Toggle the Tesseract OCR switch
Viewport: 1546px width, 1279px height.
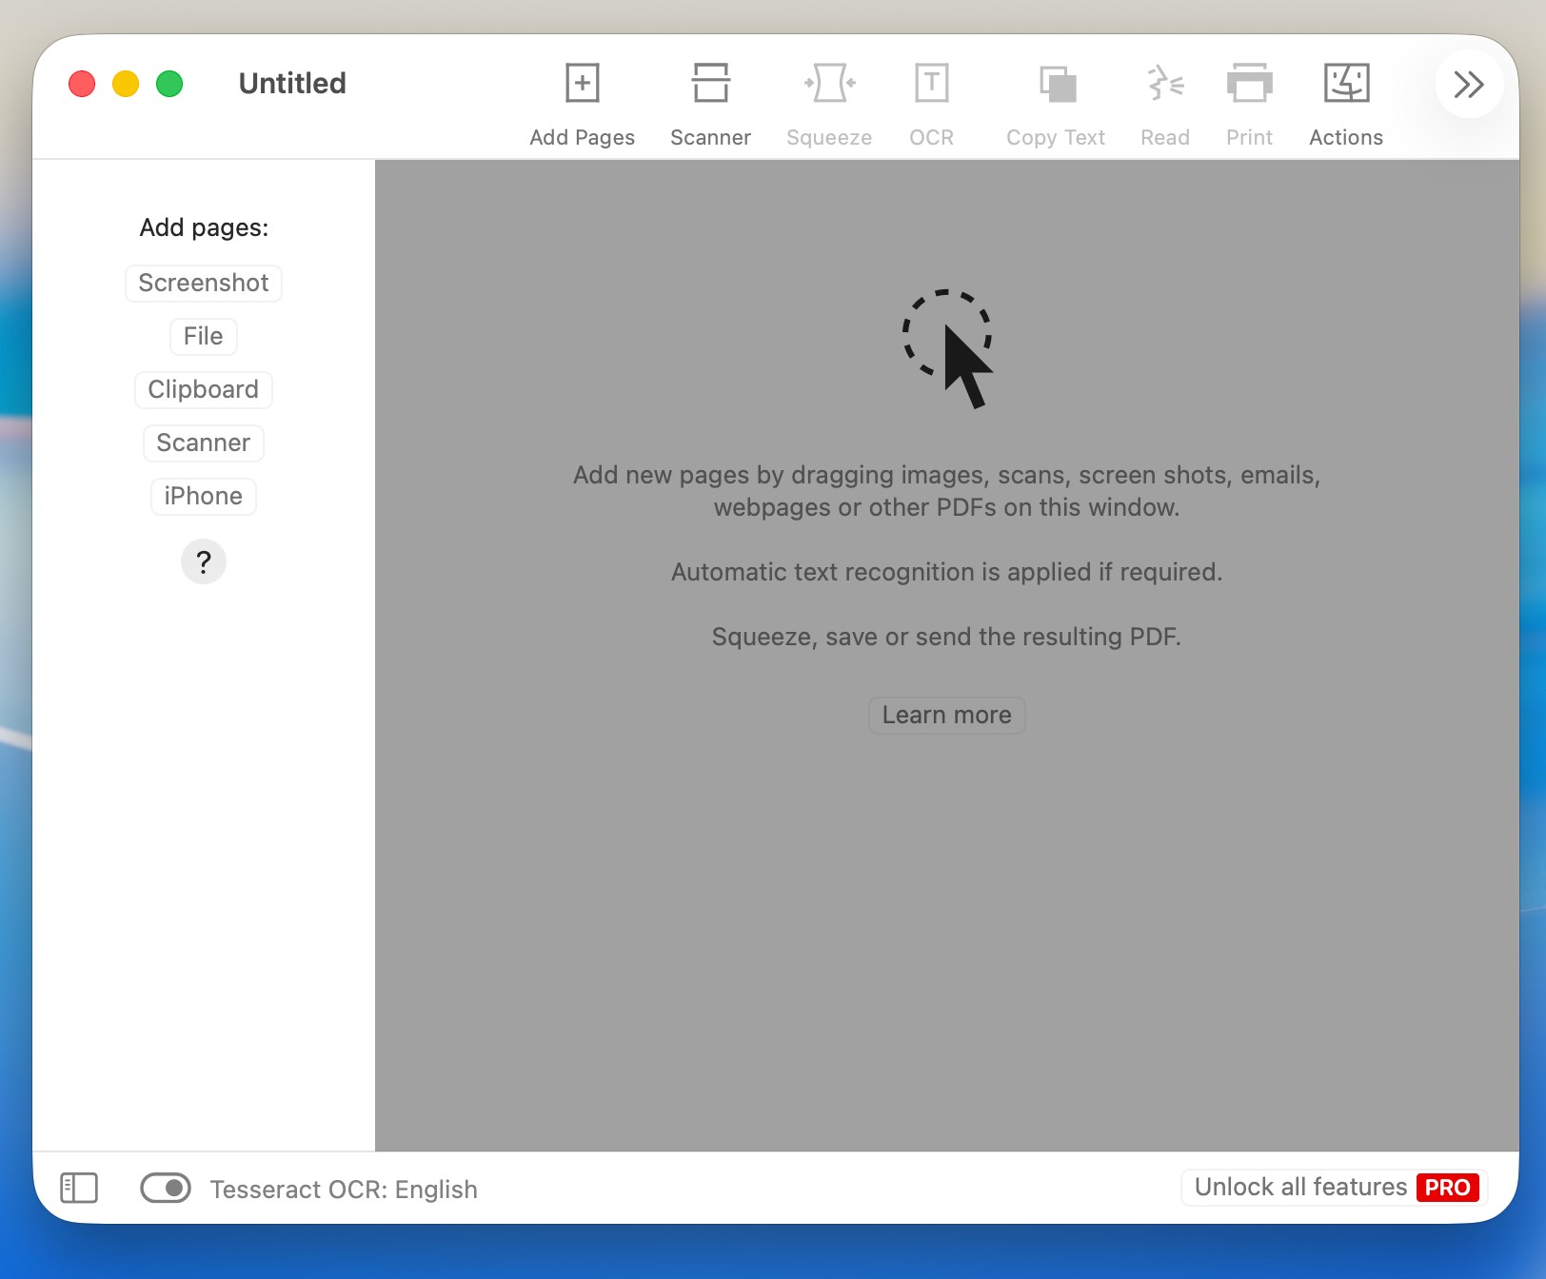166,1188
